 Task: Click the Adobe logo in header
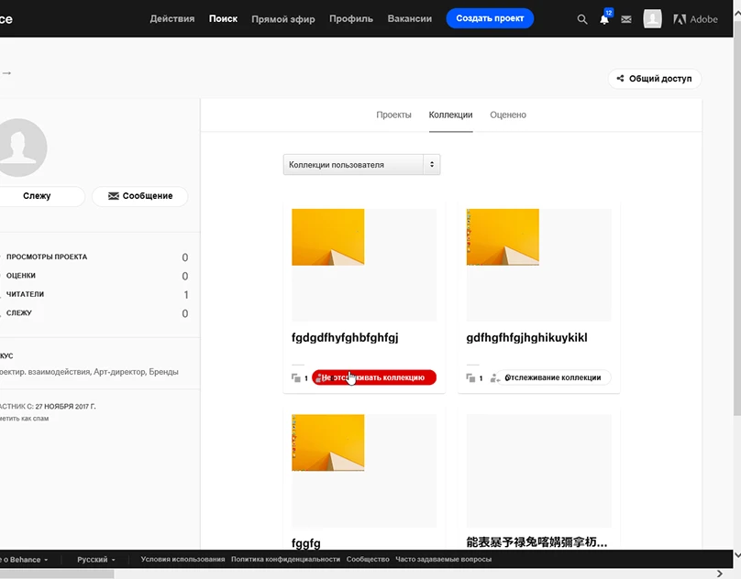[696, 19]
